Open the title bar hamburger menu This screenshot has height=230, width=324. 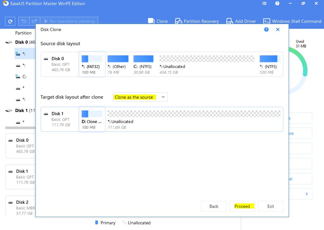265,4
